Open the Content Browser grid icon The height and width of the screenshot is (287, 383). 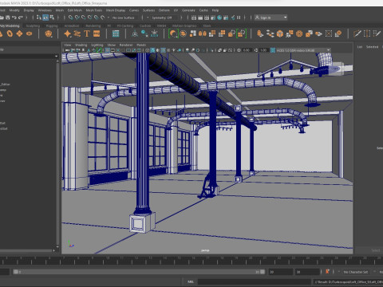coord(116,33)
